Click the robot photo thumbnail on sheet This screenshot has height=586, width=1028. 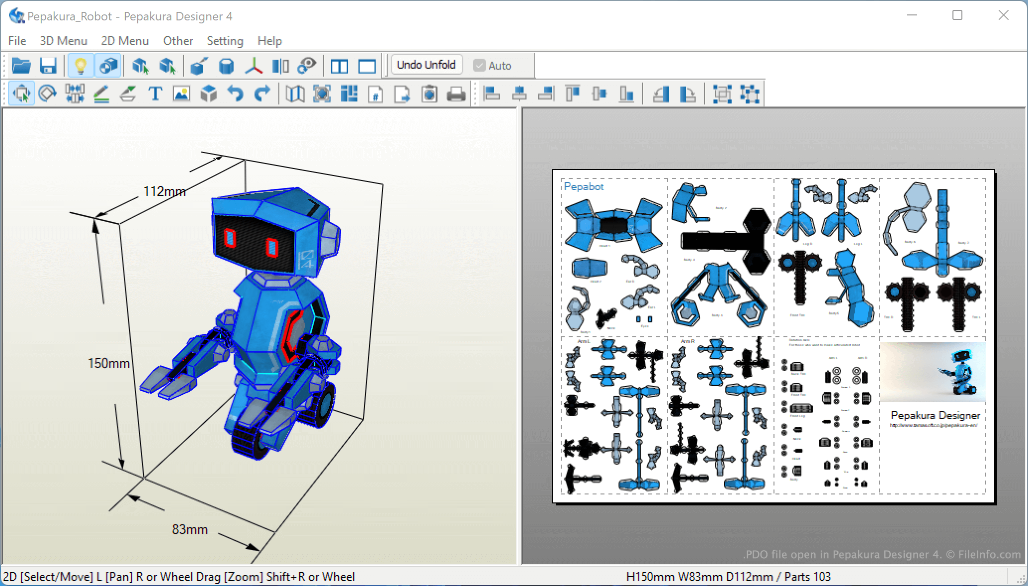click(933, 372)
